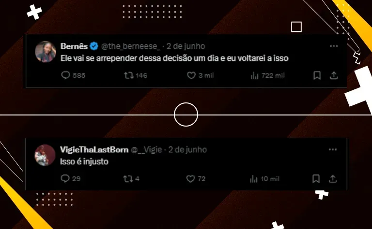Visit the @the_berneese_ handle
372x229 pixels.
[130, 46]
